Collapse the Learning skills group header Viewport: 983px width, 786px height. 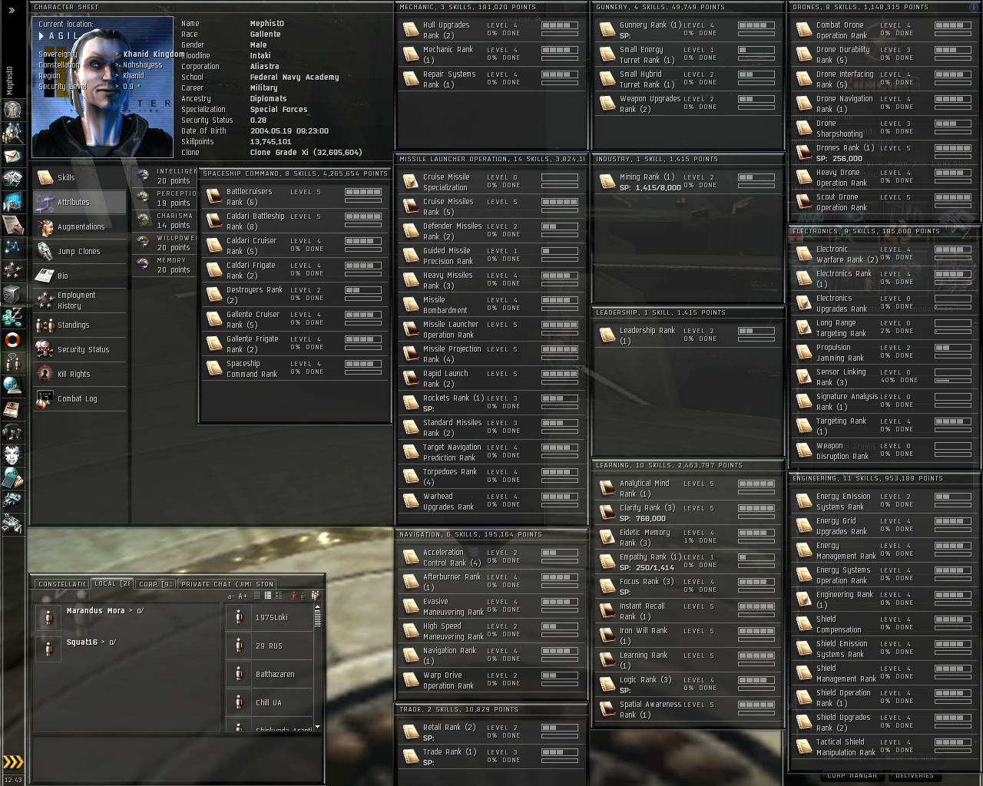689,465
